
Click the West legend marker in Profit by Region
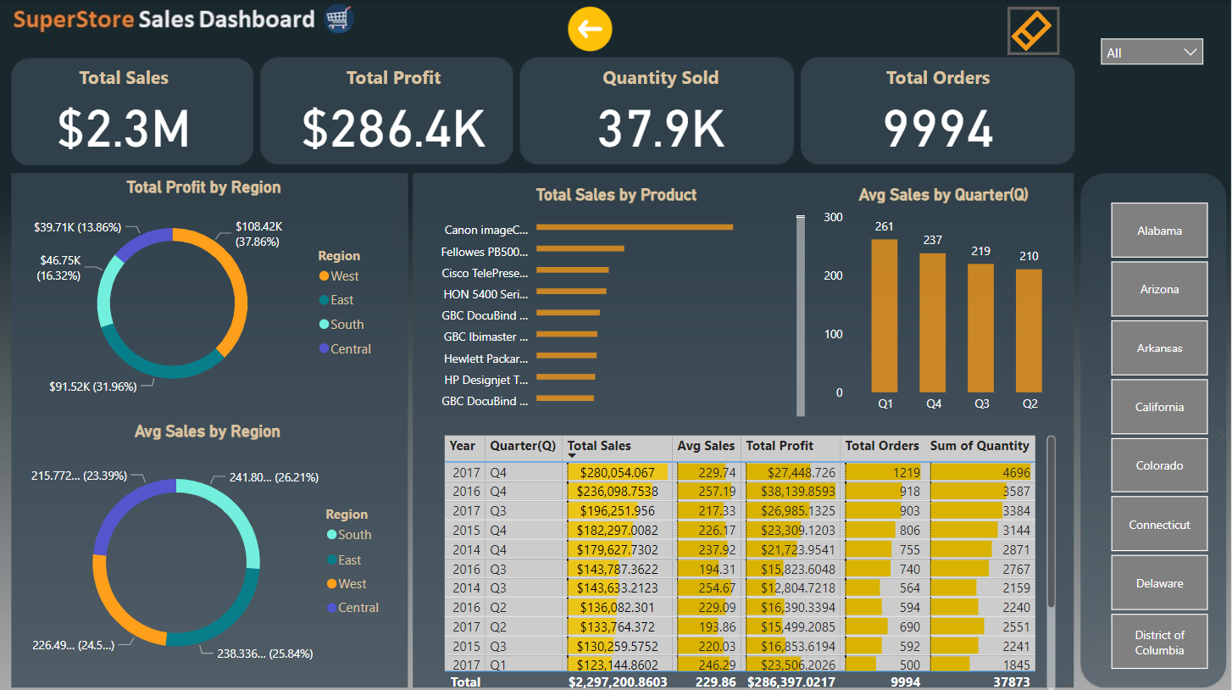coord(324,276)
